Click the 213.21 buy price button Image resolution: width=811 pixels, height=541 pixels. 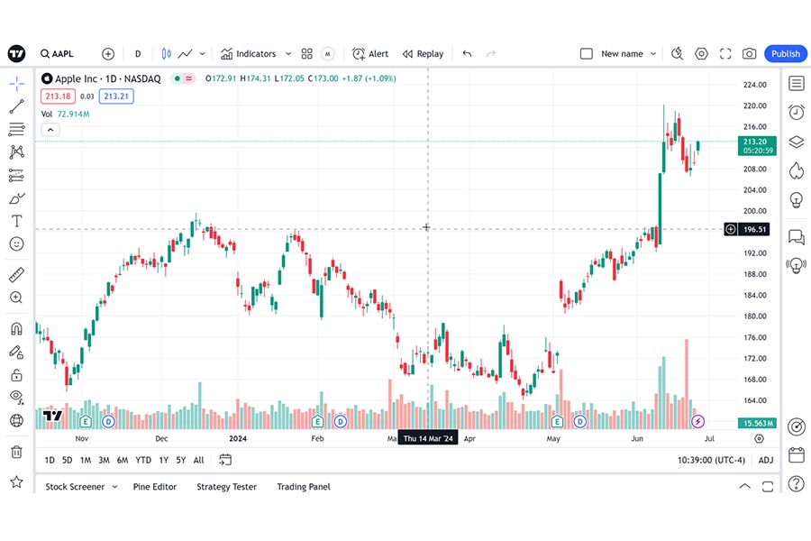coord(116,96)
